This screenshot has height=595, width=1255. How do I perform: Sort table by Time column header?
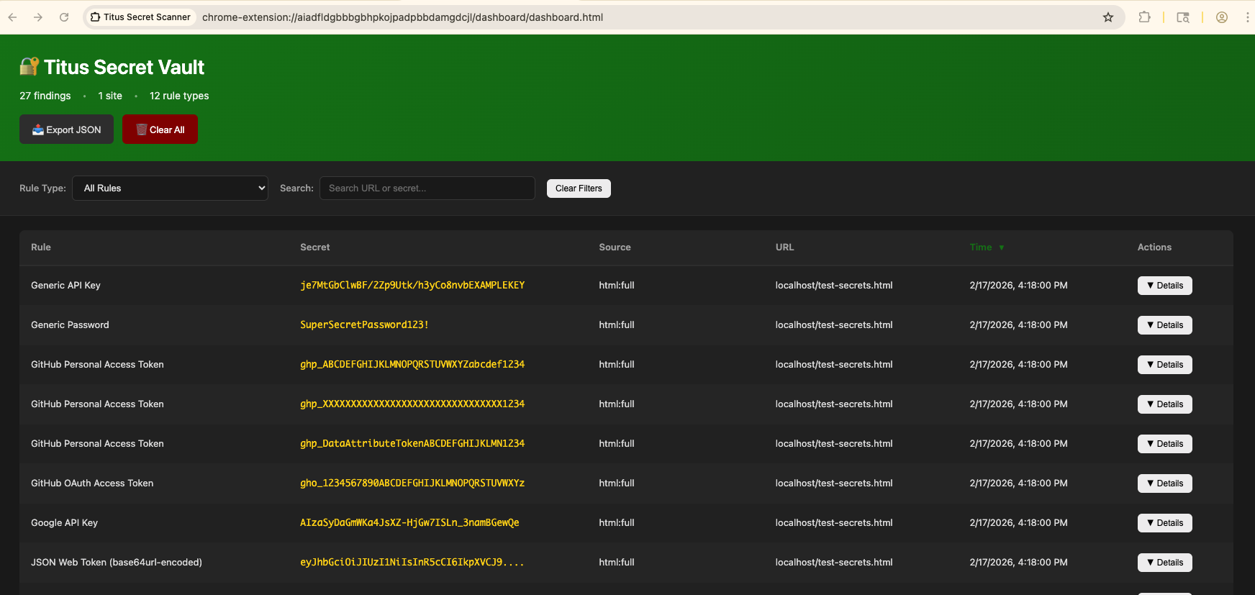(x=987, y=247)
